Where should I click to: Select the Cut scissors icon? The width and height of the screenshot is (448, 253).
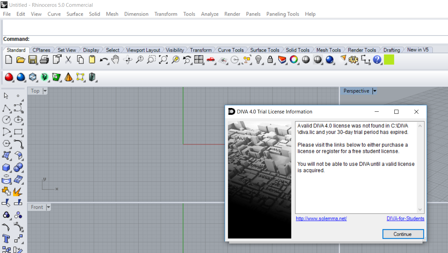(68, 60)
